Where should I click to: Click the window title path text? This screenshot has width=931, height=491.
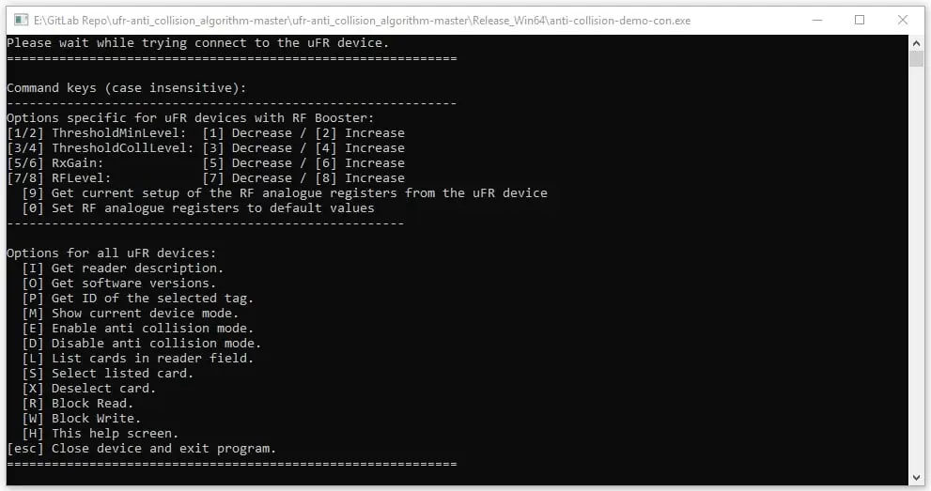[x=362, y=21]
